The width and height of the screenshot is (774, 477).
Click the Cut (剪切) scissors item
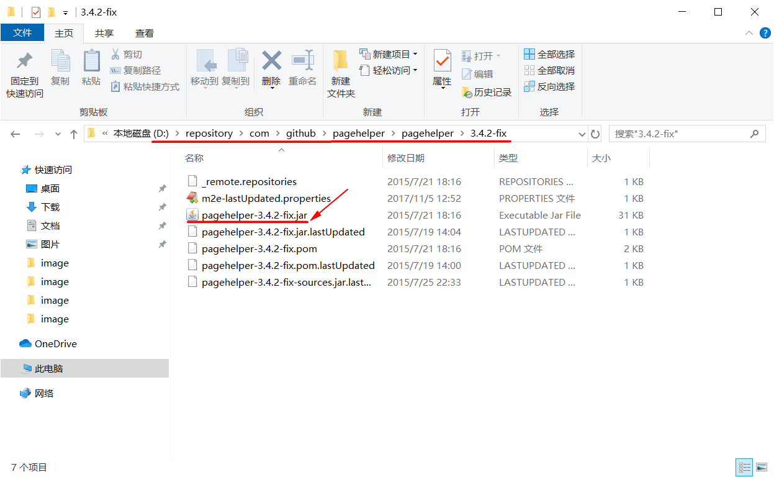(127, 55)
